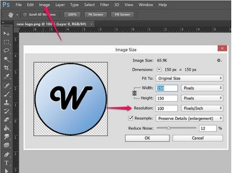Change Height units Pixels dropdown
The width and height of the screenshot is (232, 173).
(202, 98)
